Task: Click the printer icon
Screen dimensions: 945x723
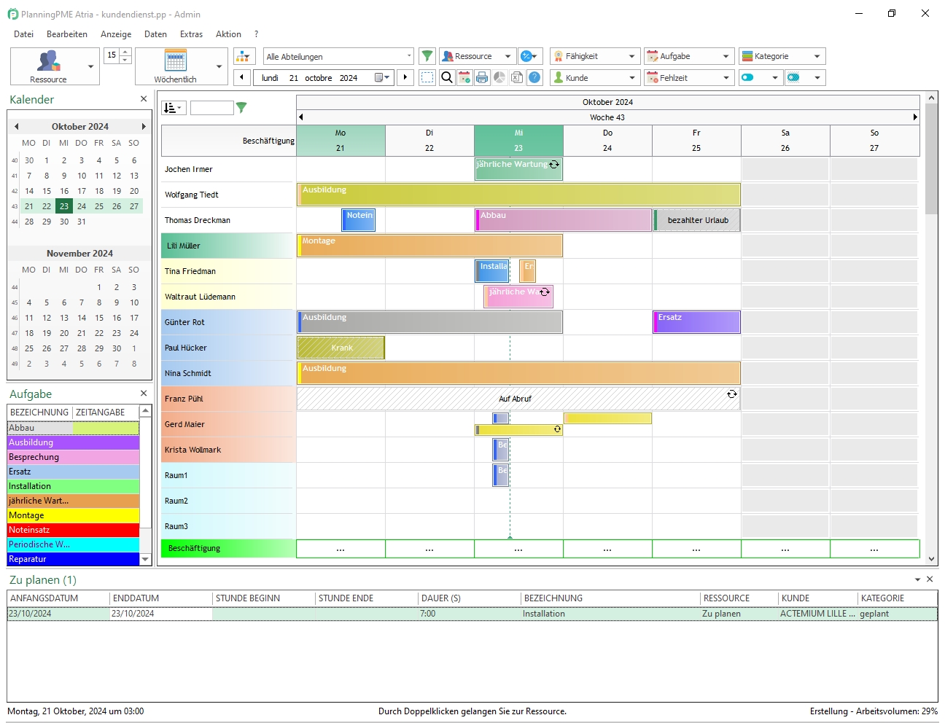Action: pos(482,77)
